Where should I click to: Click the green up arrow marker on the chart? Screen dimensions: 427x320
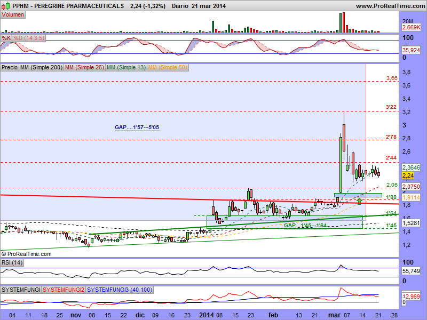[359, 202]
